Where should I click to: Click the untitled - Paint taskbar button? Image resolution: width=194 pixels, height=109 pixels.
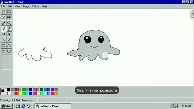(x=53, y=106)
